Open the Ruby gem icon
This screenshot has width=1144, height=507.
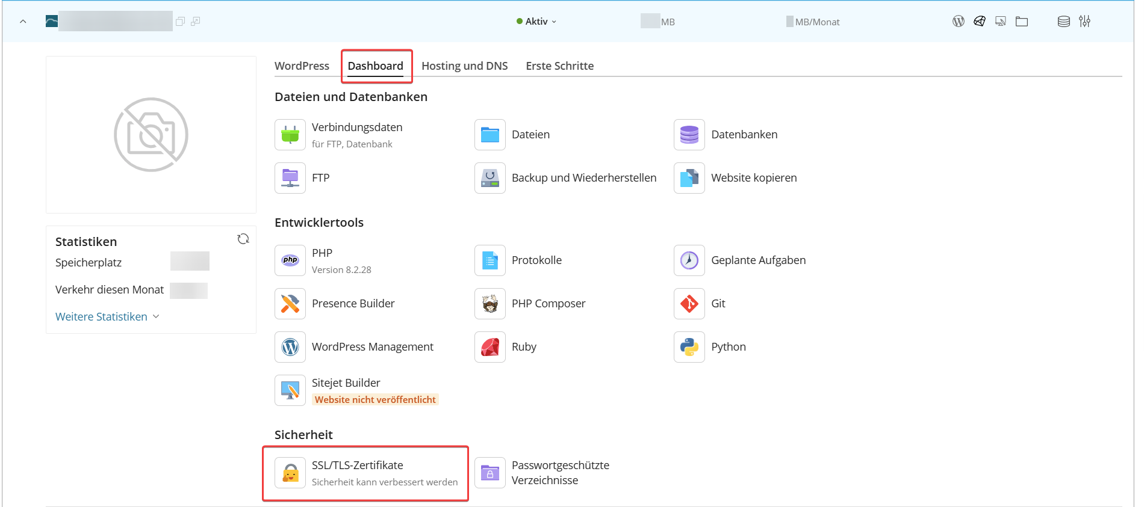click(490, 347)
